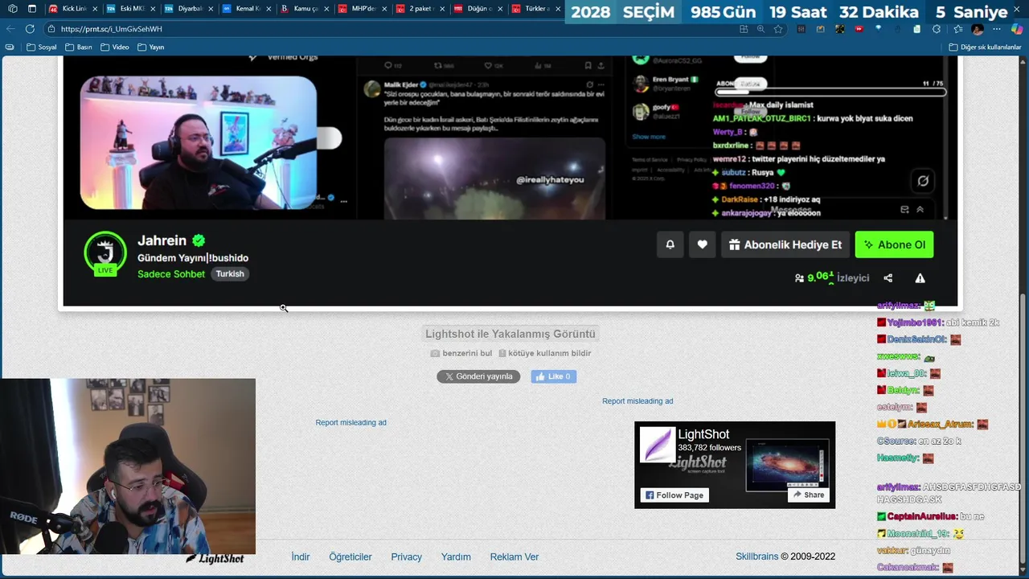
Task: Click the notification bell on Jahrein channel
Action: 670,244
